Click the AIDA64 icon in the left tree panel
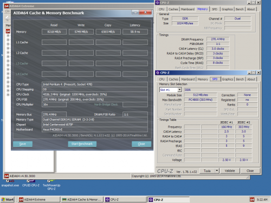Viewport: 271px width, 203px height. [x=8, y=31]
